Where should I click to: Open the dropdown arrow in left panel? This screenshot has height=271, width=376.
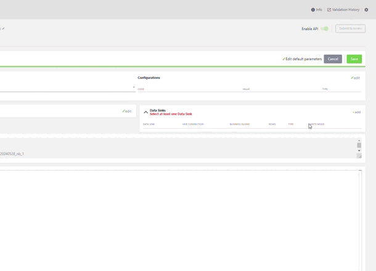[x=134, y=87]
